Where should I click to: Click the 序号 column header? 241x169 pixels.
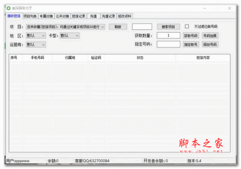point(16,58)
